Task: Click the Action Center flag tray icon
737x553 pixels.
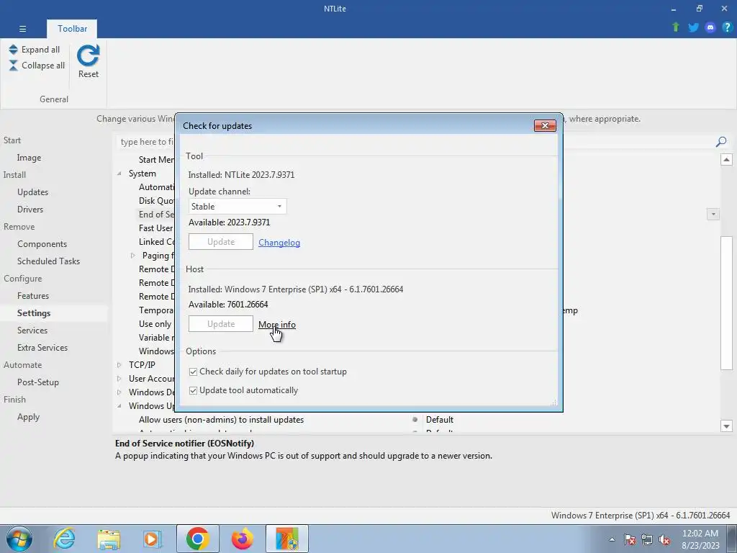Action: [630, 539]
